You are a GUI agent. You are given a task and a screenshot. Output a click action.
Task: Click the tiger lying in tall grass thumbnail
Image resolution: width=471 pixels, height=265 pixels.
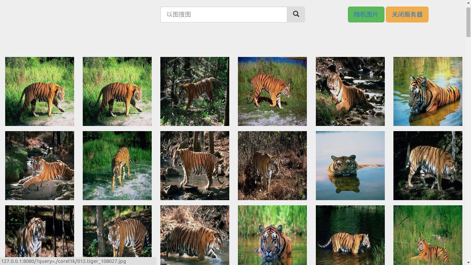pos(428,235)
